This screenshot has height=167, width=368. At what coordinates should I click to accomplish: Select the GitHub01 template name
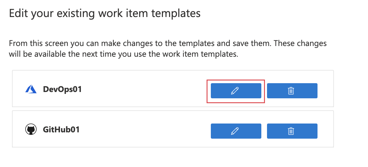pos(61,130)
